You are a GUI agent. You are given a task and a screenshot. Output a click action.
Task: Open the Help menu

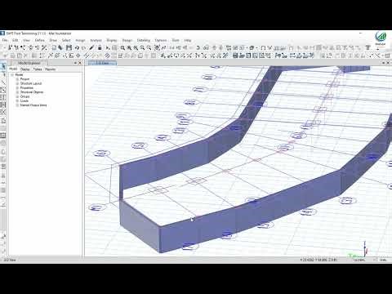point(188,40)
